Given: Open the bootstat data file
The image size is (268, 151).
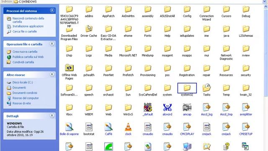Looking at the screenshot, I should click(89, 127).
